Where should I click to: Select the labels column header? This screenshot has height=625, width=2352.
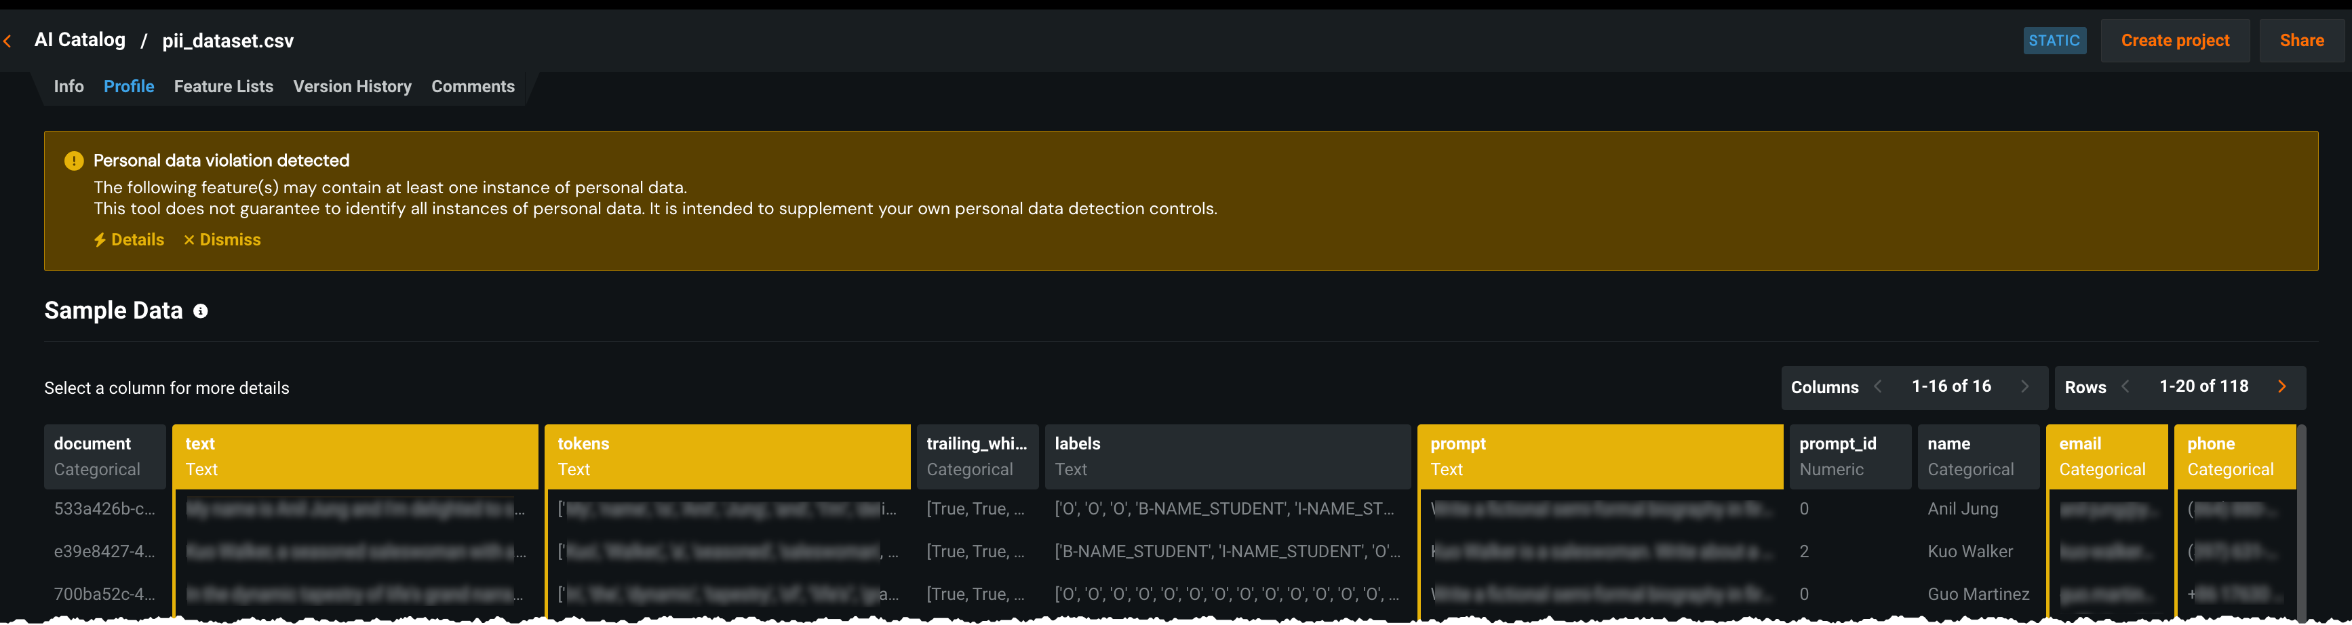point(1227,456)
